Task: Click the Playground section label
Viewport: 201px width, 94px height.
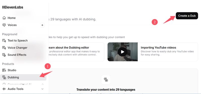Action: click(10, 34)
